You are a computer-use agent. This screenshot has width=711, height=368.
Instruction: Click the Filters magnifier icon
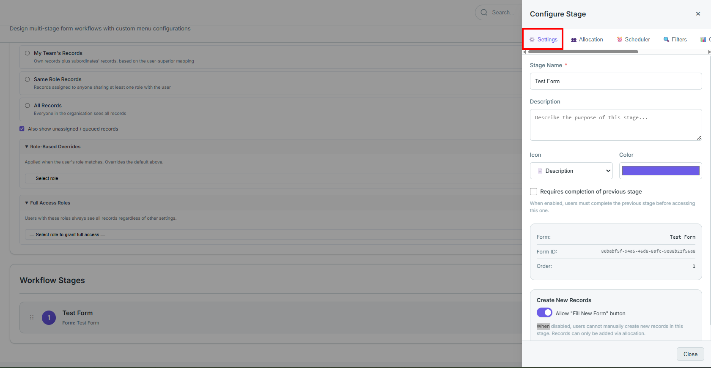pyautogui.click(x=667, y=39)
